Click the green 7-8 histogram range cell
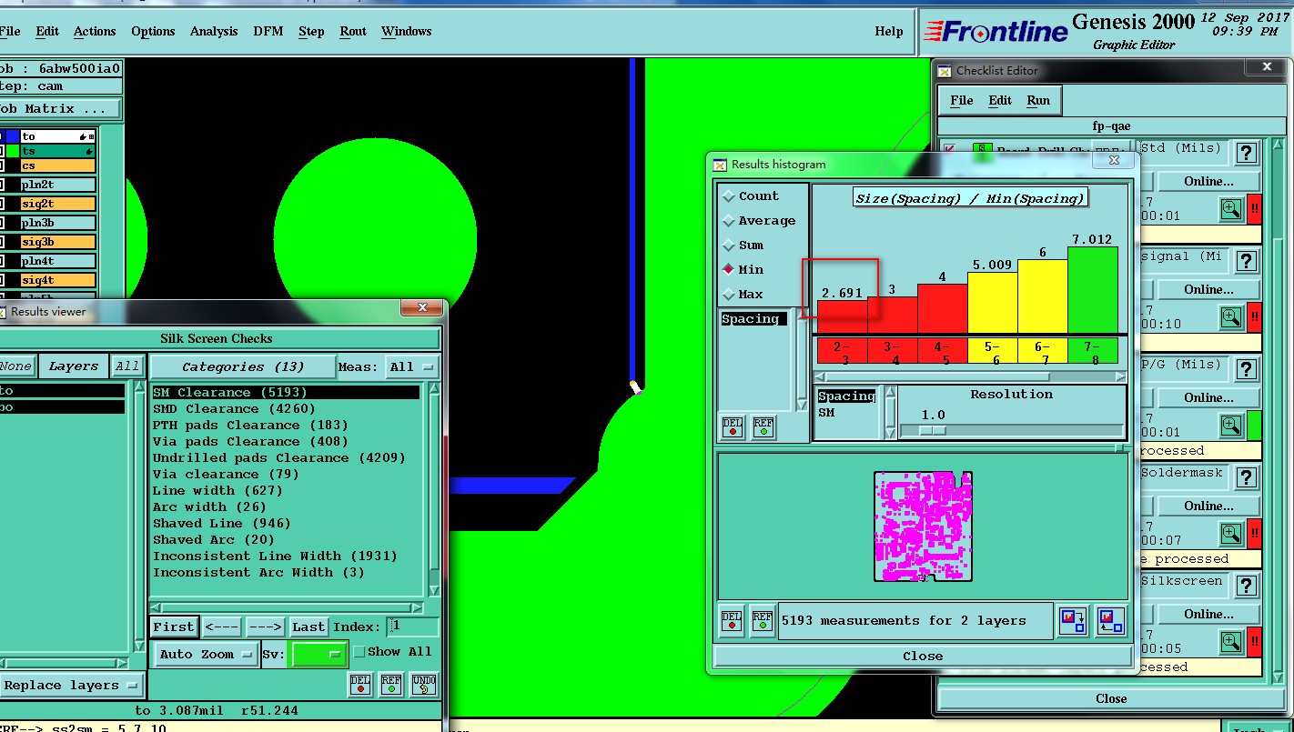Image resolution: width=1294 pixels, height=732 pixels. pyautogui.click(x=1095, y=352)
